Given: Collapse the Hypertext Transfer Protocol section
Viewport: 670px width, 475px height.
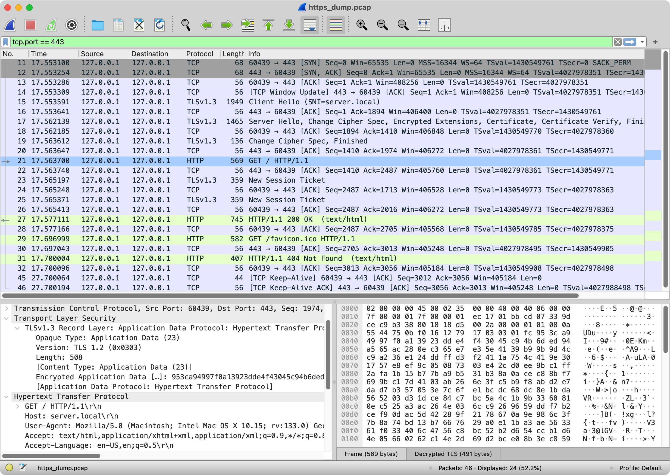Looking at the screenshot, I should (7, 397).
